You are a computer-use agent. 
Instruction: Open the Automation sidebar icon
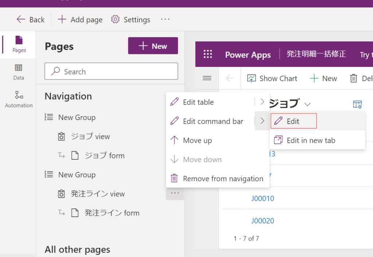(x=19, y=100)
